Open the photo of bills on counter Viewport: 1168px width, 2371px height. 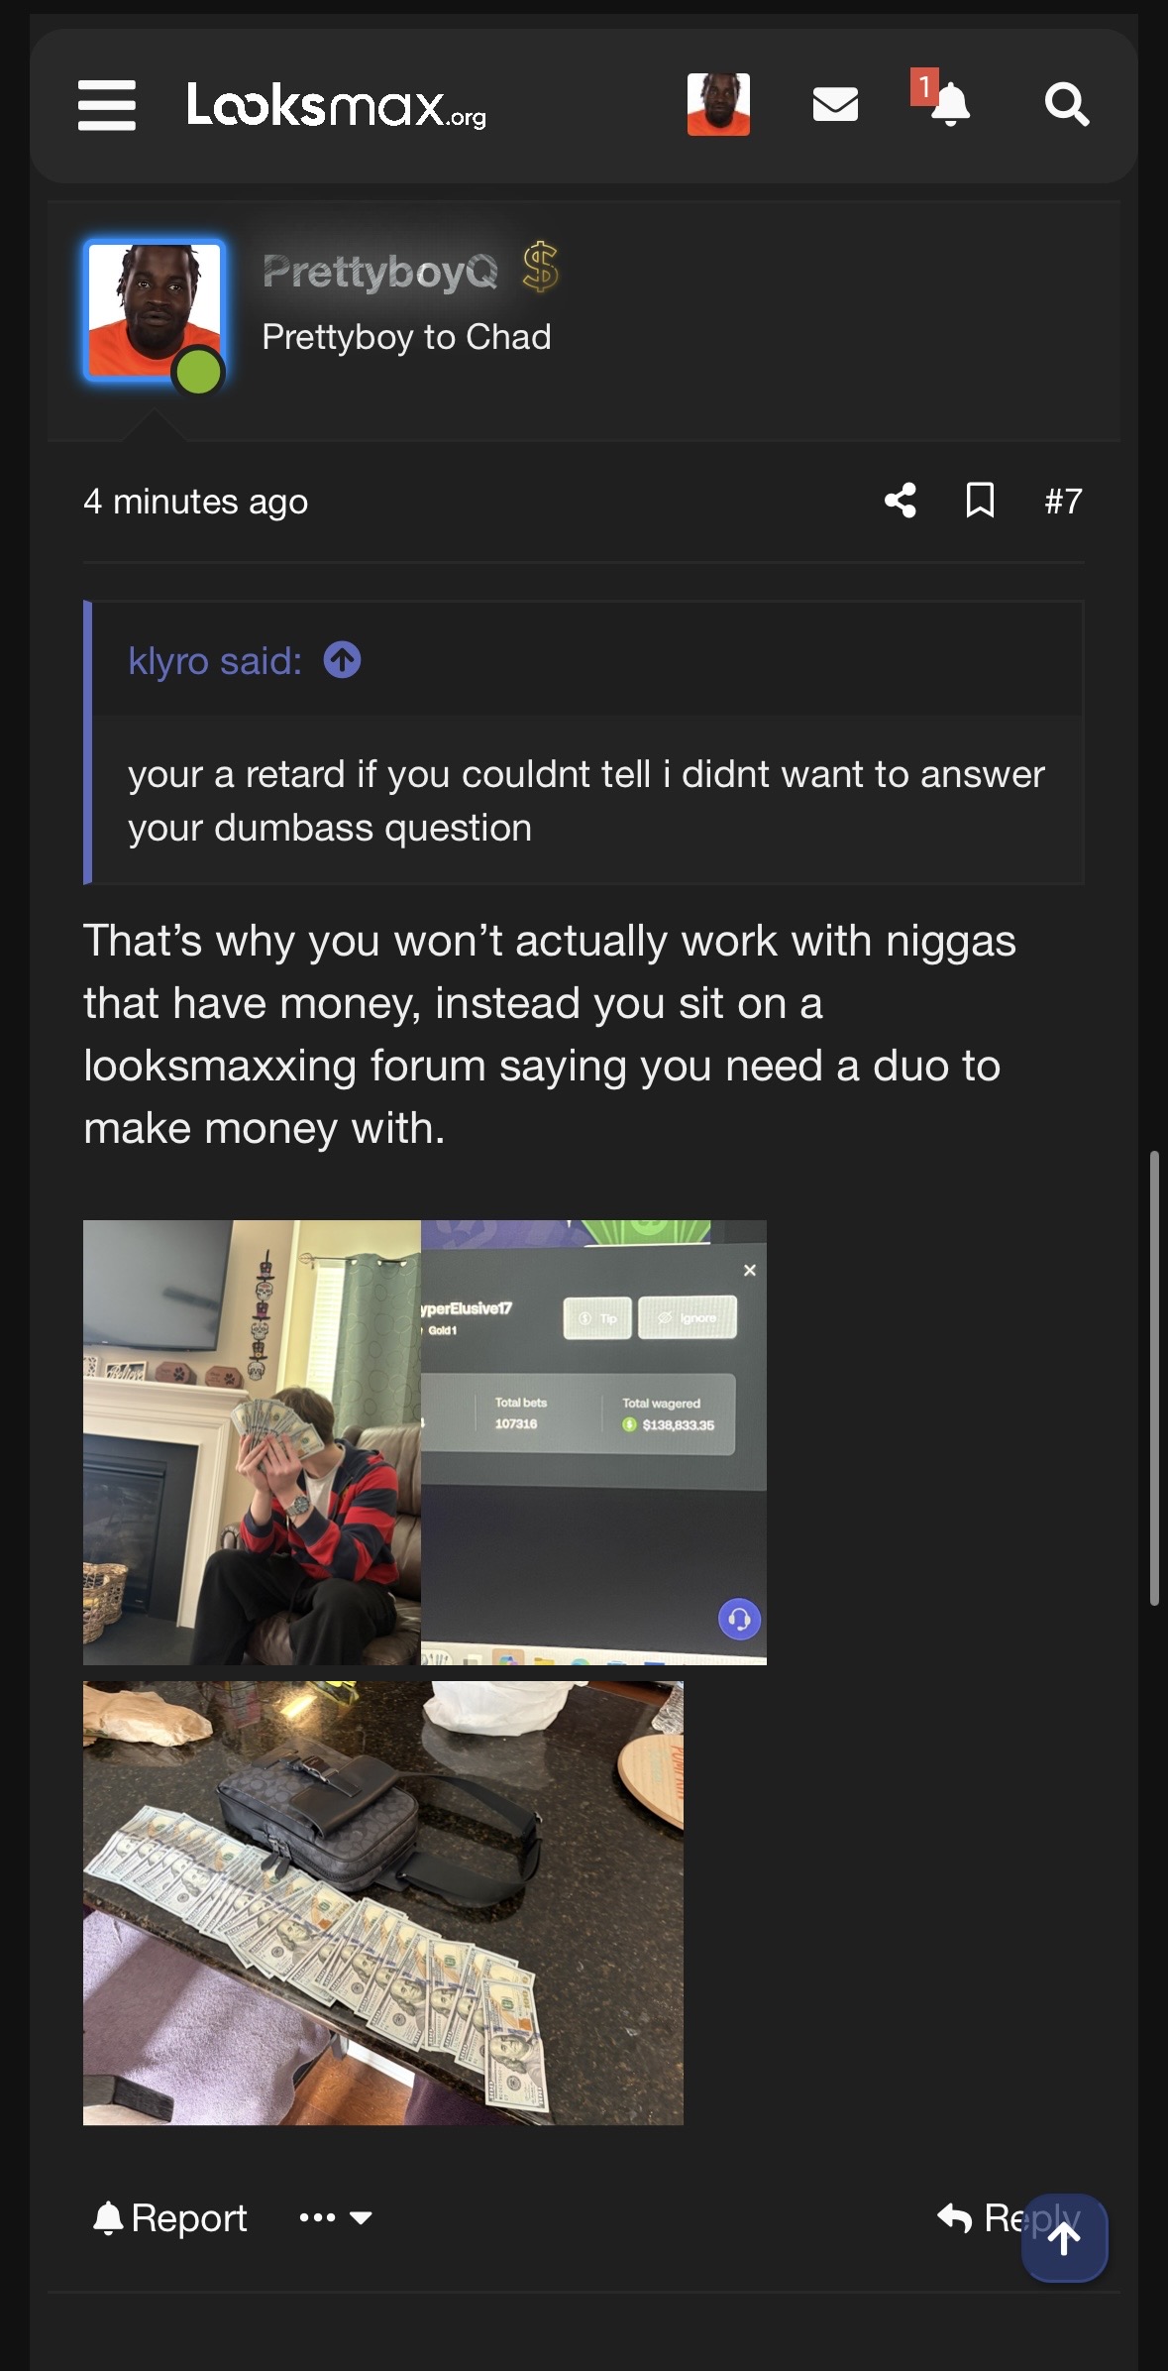coord(383,1902)
